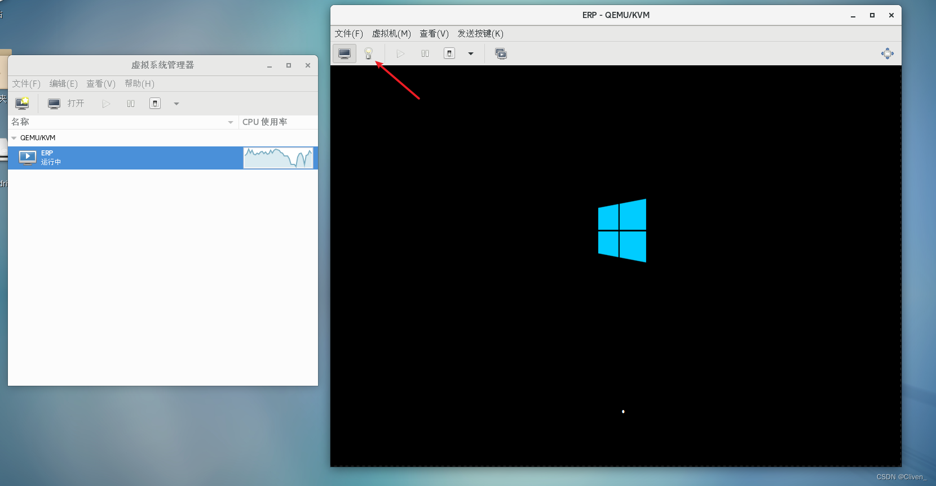
Task: Open 虚拟机(M) menu in ERP window
Action: (391, 34)
